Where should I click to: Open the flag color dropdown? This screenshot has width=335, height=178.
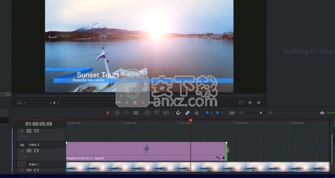click(212, 113)
